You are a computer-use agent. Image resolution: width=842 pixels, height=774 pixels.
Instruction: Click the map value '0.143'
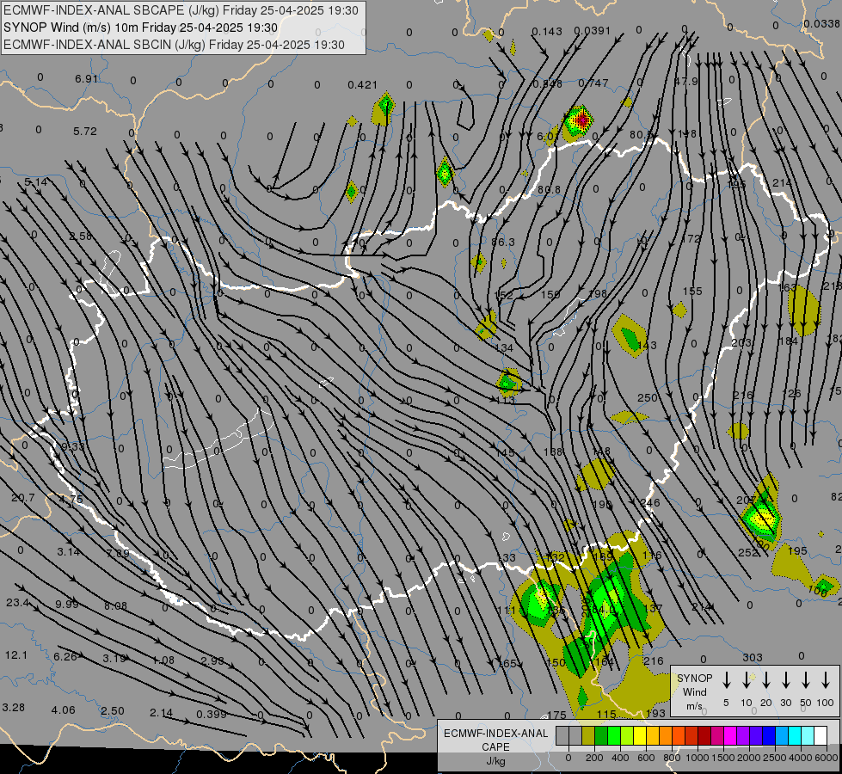click(x=547, y=32)
